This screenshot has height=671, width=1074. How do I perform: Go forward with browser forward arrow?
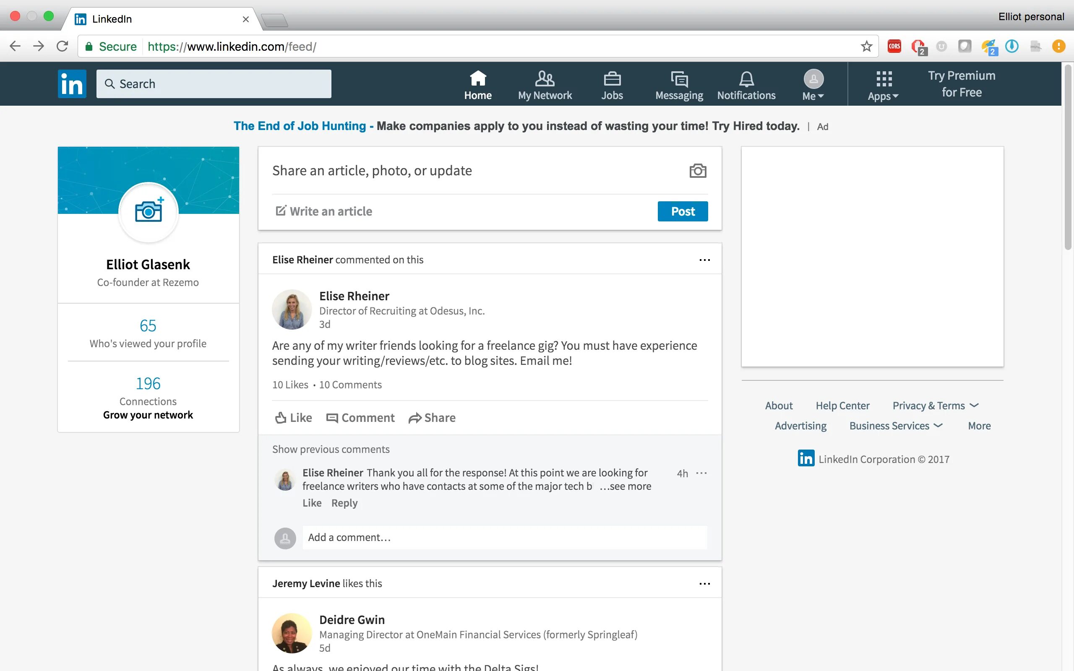(x=39, y=46)
